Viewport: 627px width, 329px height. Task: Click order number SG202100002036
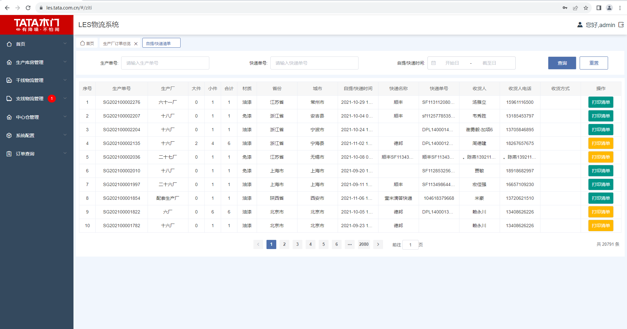click(x=121, y=157)
